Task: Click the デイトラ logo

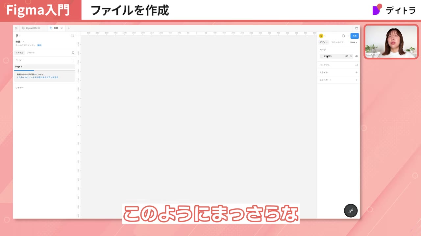Action: coord(394,10)
